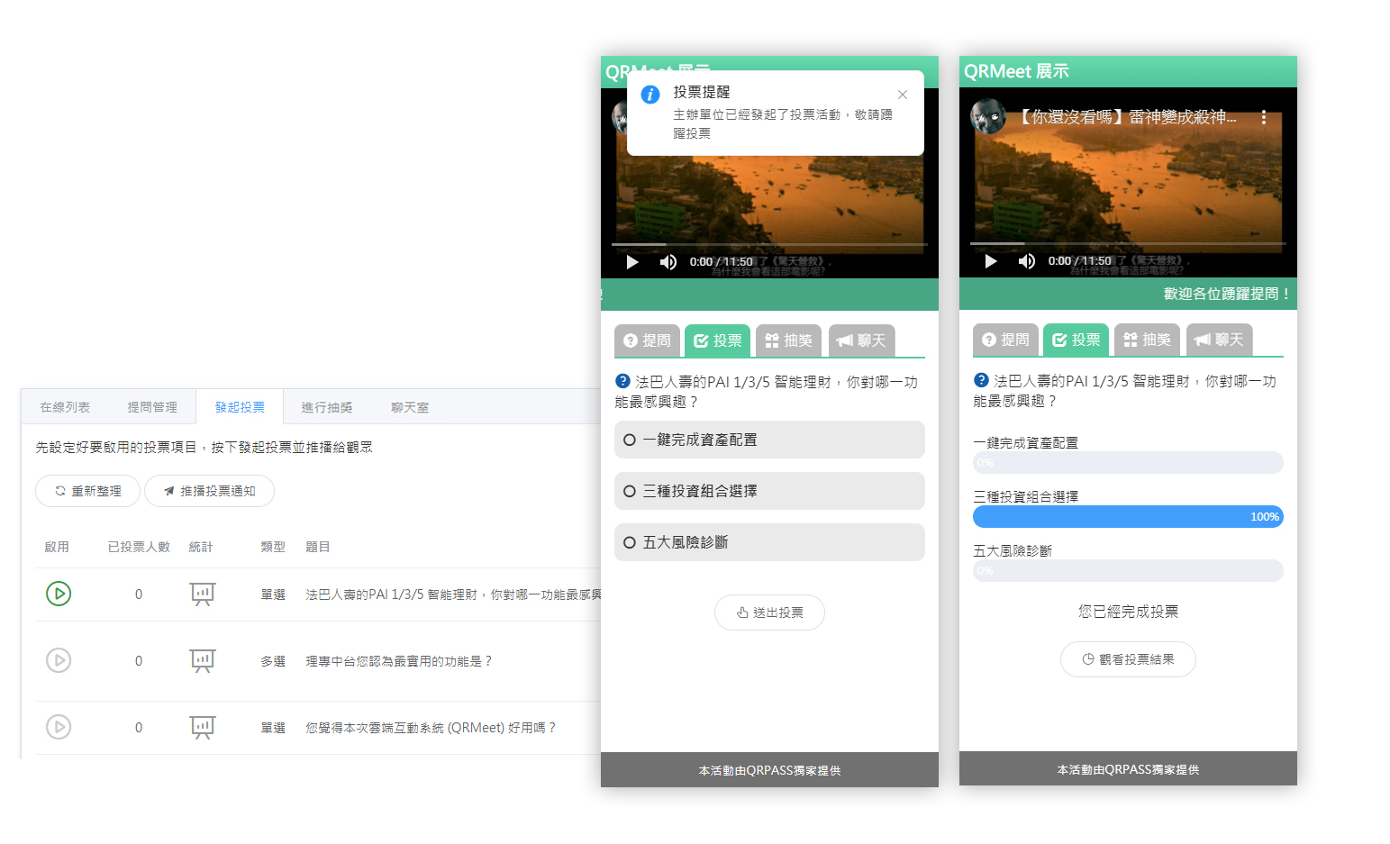
Task: Click the question mark icon in right phone poll
Action: pyautogui.click(x=981, y=380)
